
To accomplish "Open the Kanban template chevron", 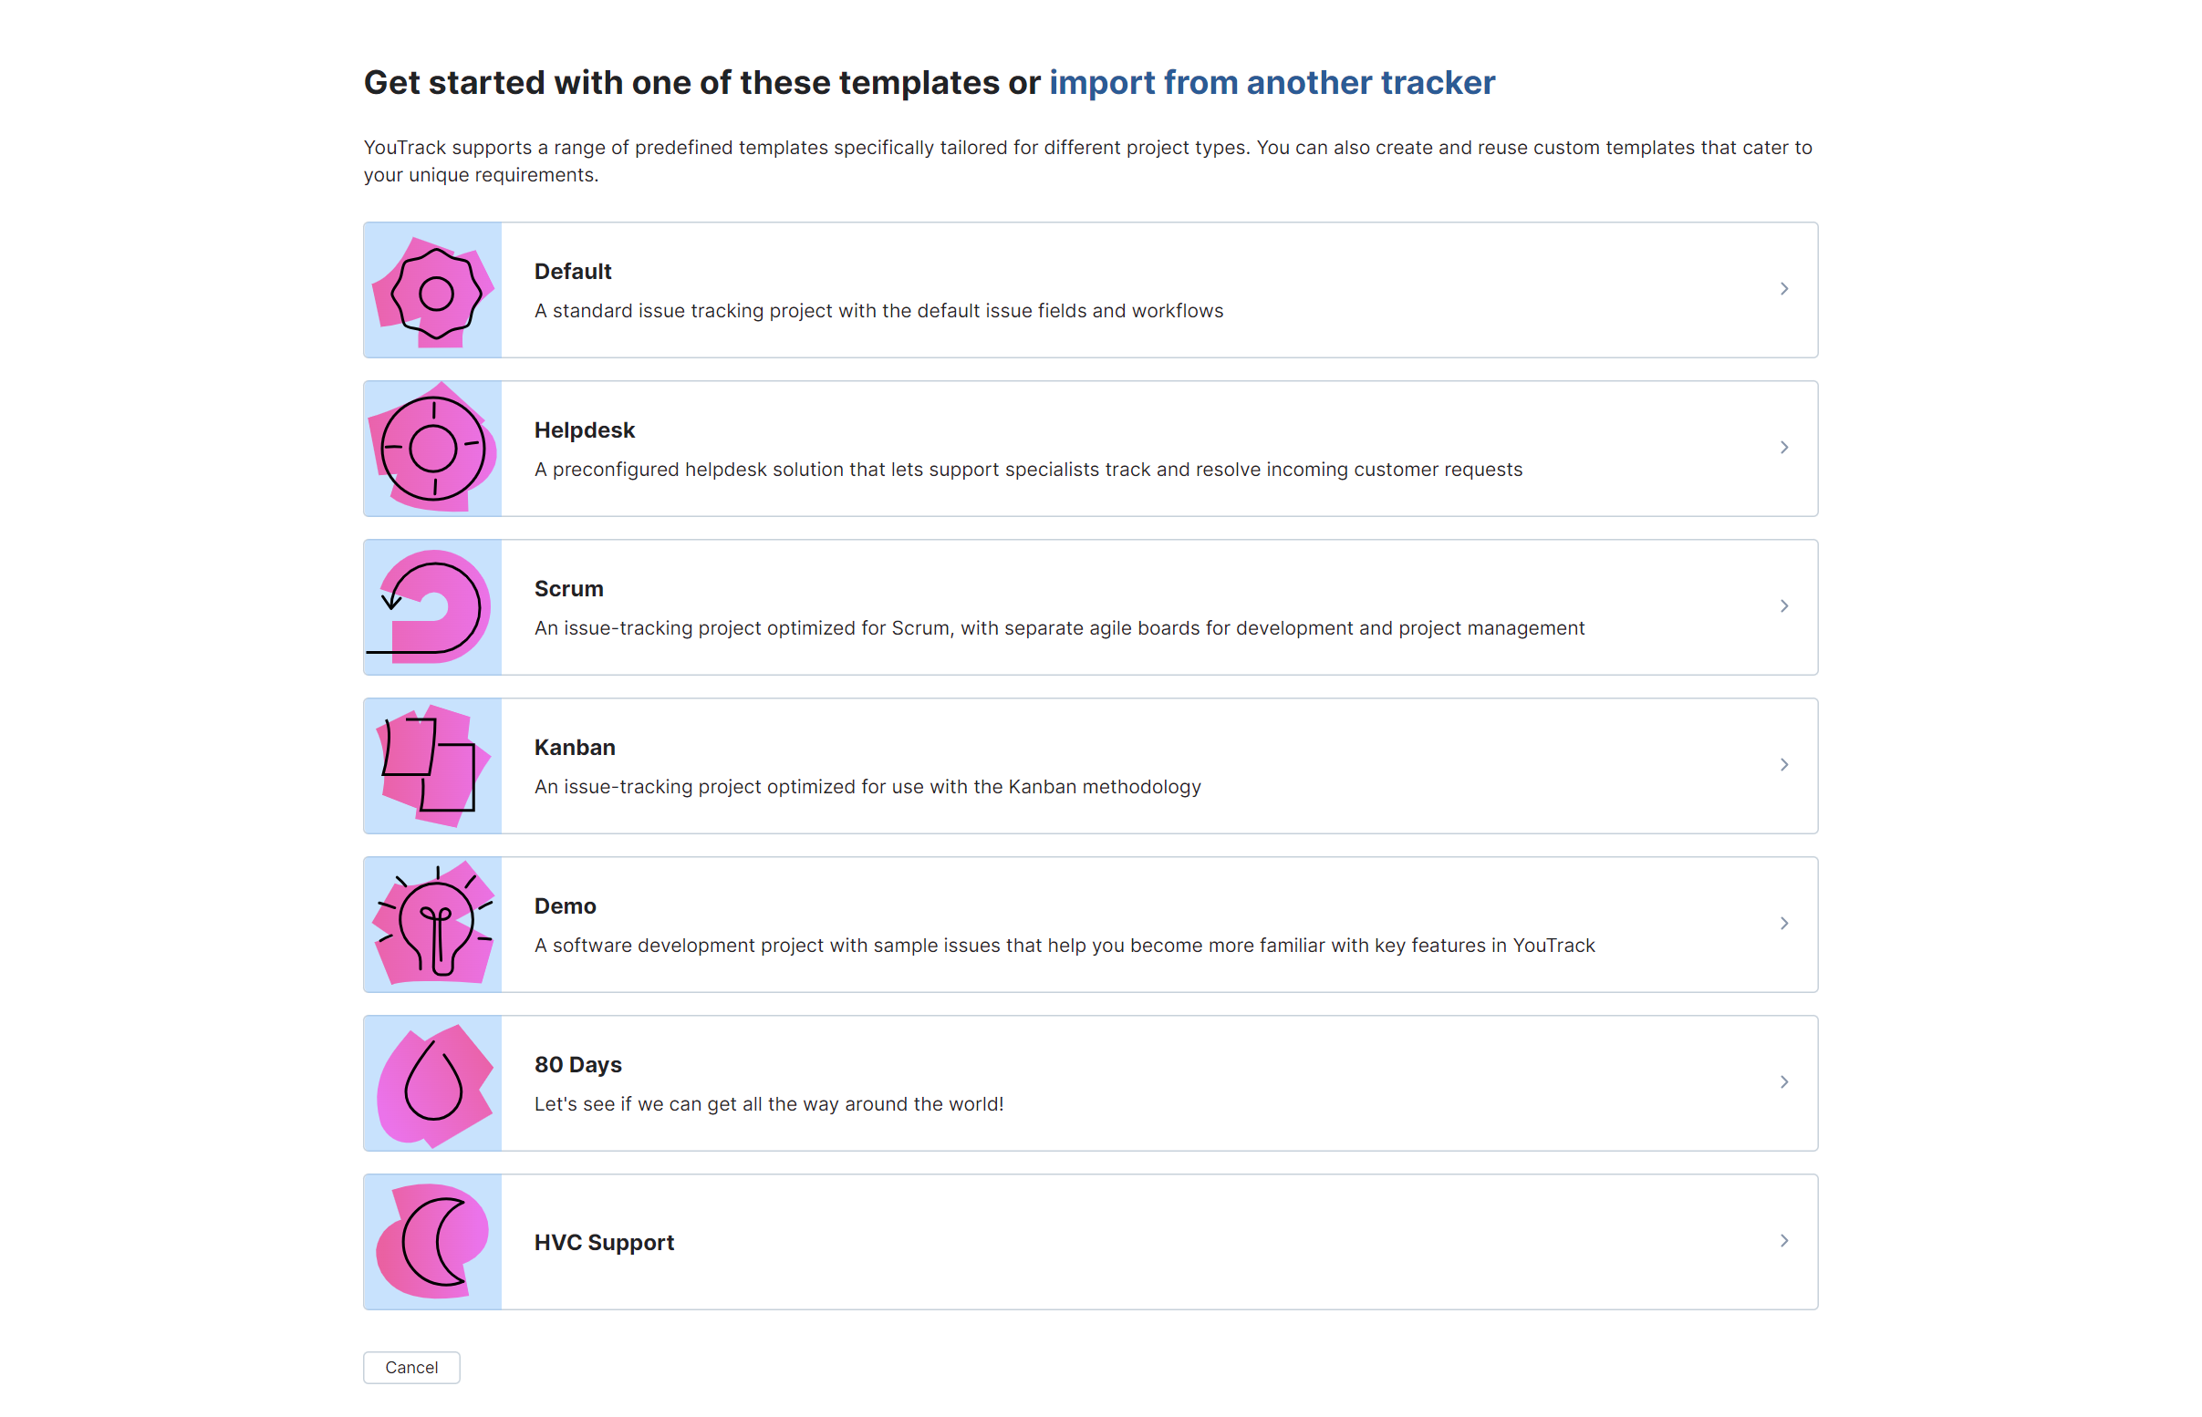I will [x=1785, y=764].
